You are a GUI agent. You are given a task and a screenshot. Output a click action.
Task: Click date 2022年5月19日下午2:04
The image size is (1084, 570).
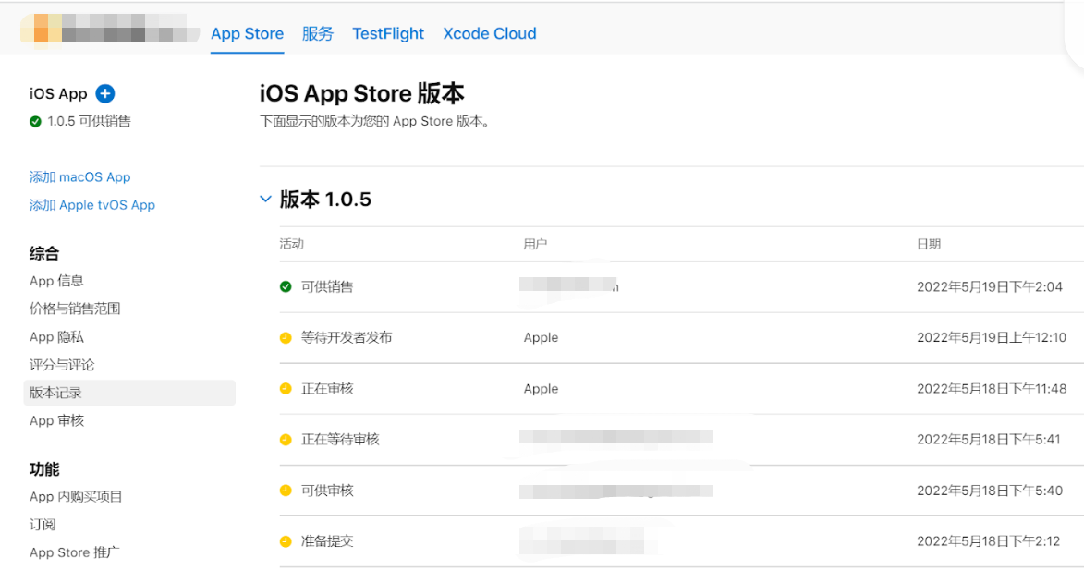click(x=990, y=286)
